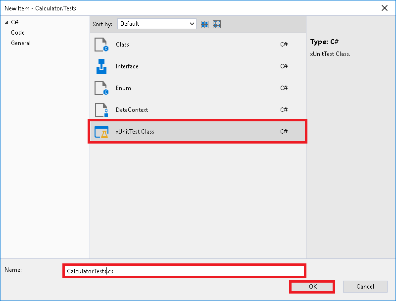The height and width of the screenshot is (301, 396).
Task: Select the General category
Action: [x=21, y=43]
